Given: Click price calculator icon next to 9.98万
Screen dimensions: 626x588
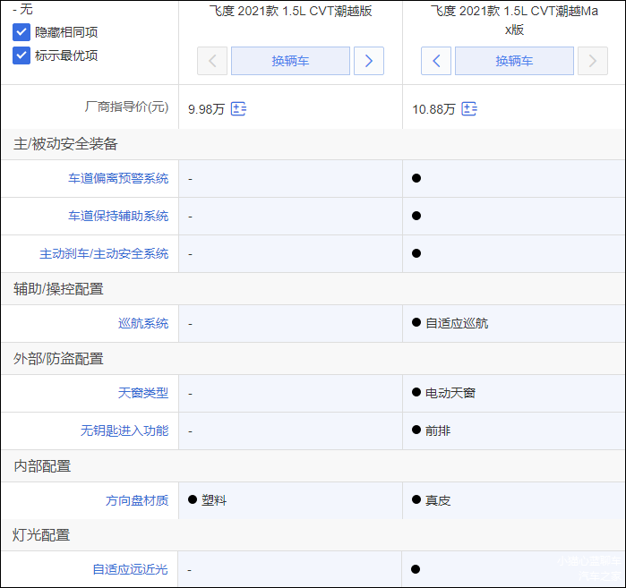Looking at the screenshot, I should 238,109.
